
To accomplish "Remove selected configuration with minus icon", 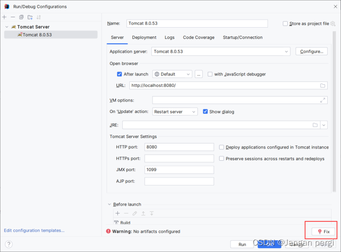I will tap(13, 17).
